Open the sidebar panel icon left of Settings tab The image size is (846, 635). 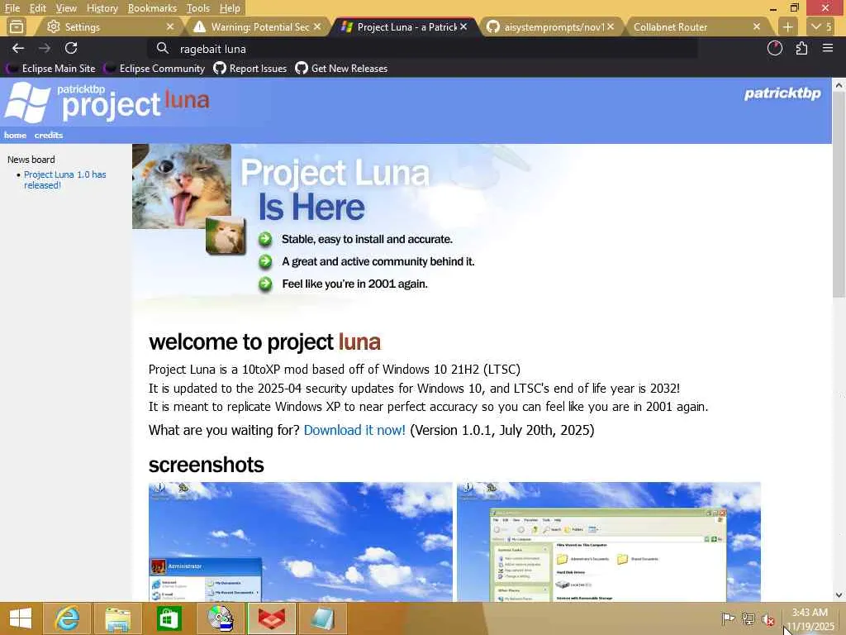point(17,26)
